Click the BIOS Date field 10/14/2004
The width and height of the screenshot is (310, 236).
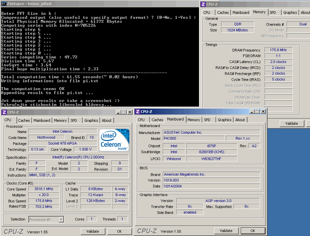(211, 186)
